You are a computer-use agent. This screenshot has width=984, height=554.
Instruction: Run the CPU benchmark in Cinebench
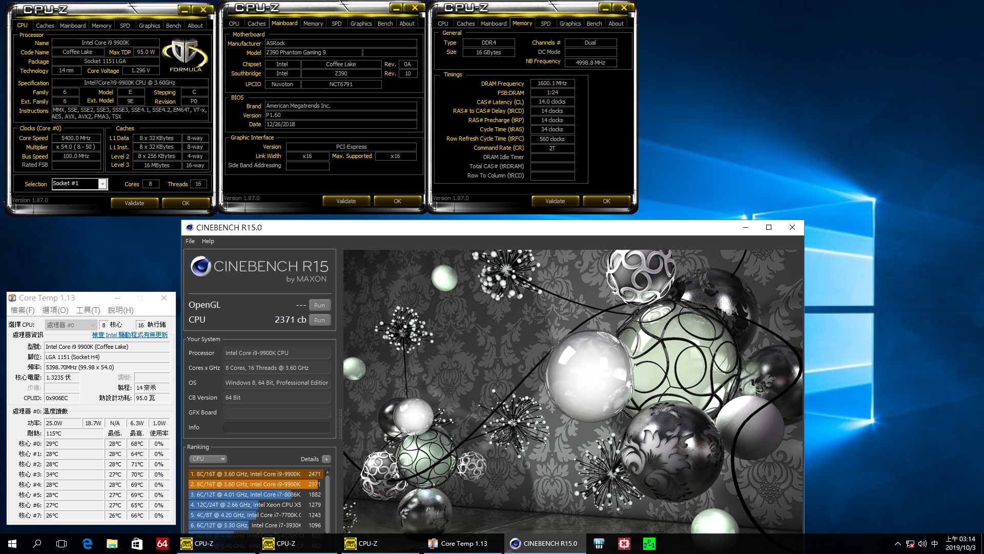[x=319, y=320]
